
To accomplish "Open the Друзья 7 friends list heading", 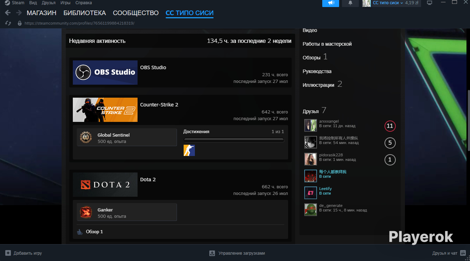I will (x=315, y=111).
